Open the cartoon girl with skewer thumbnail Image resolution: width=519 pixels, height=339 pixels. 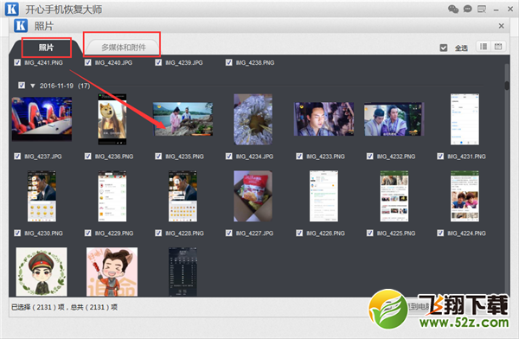pos(112,272)
